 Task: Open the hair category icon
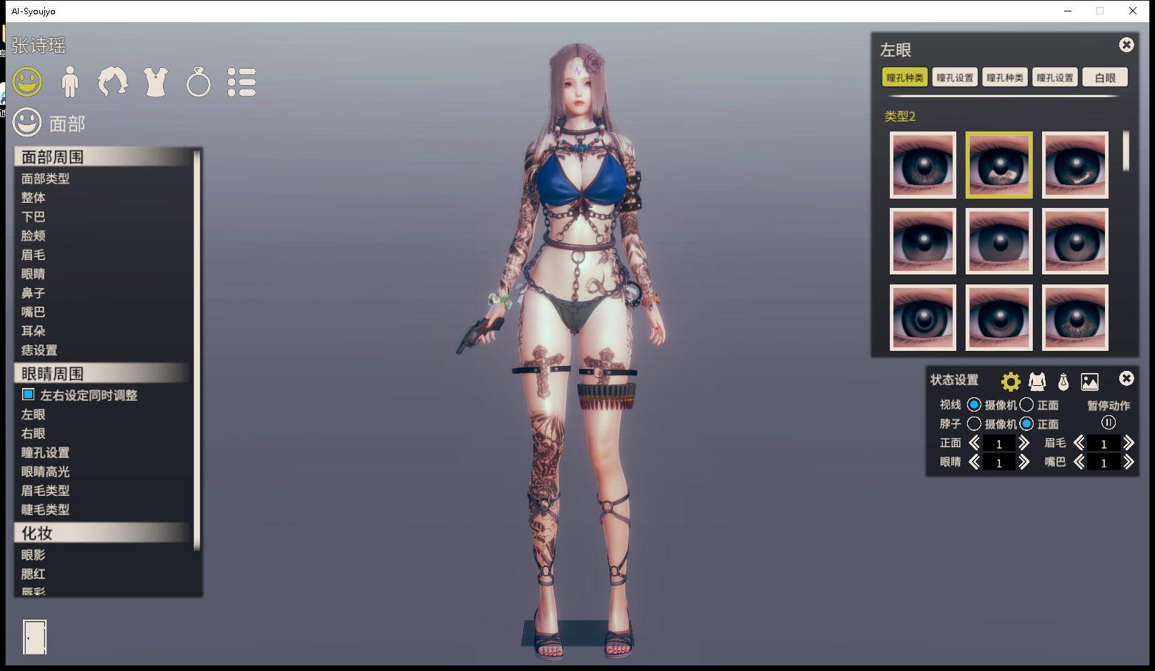point(113,82)
